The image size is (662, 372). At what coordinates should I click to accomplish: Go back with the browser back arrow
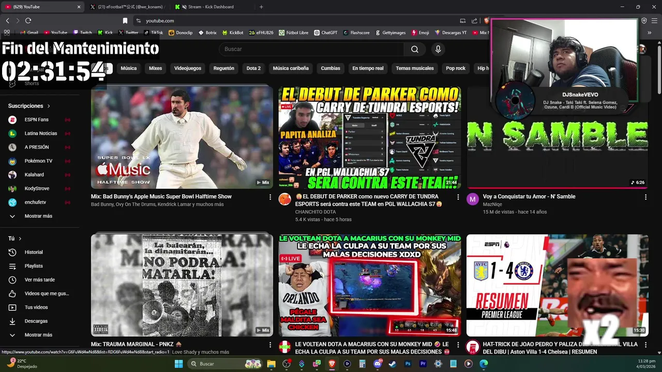click(7, 21)
